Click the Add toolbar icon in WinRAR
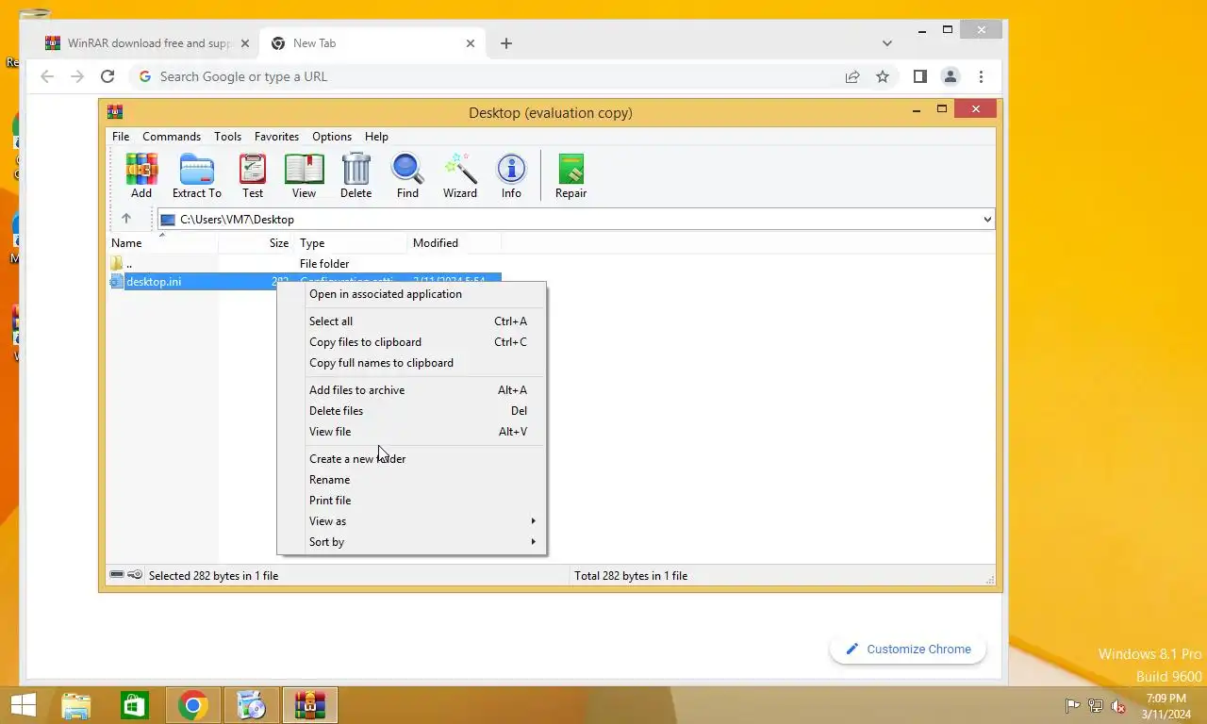 tap(141, 176)
